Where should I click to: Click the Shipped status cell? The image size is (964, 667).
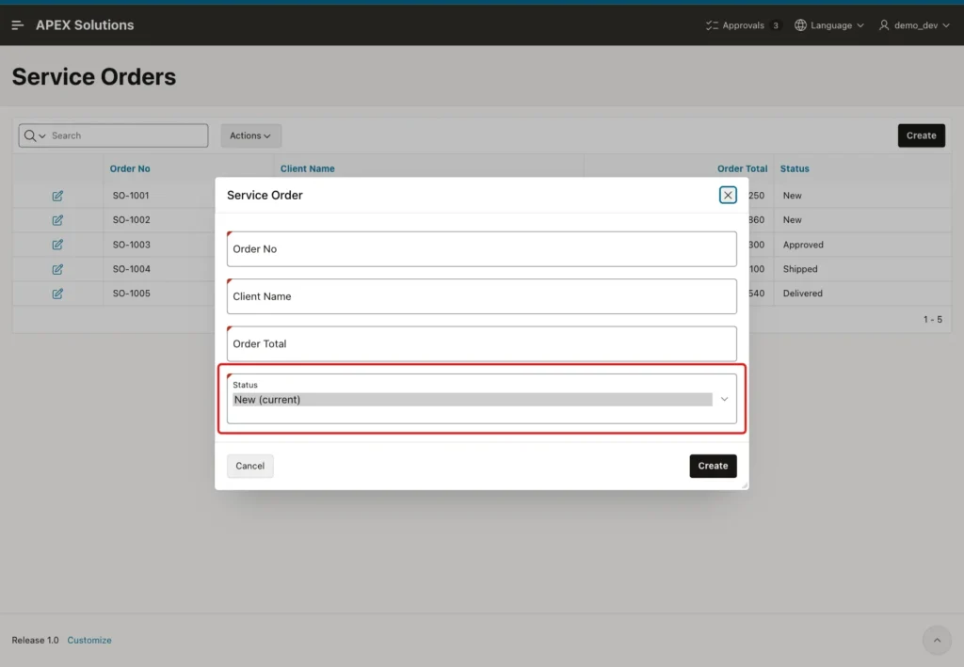click(800, 269)
